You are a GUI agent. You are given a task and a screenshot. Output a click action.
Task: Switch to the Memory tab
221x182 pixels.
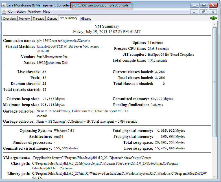(24, 19)
